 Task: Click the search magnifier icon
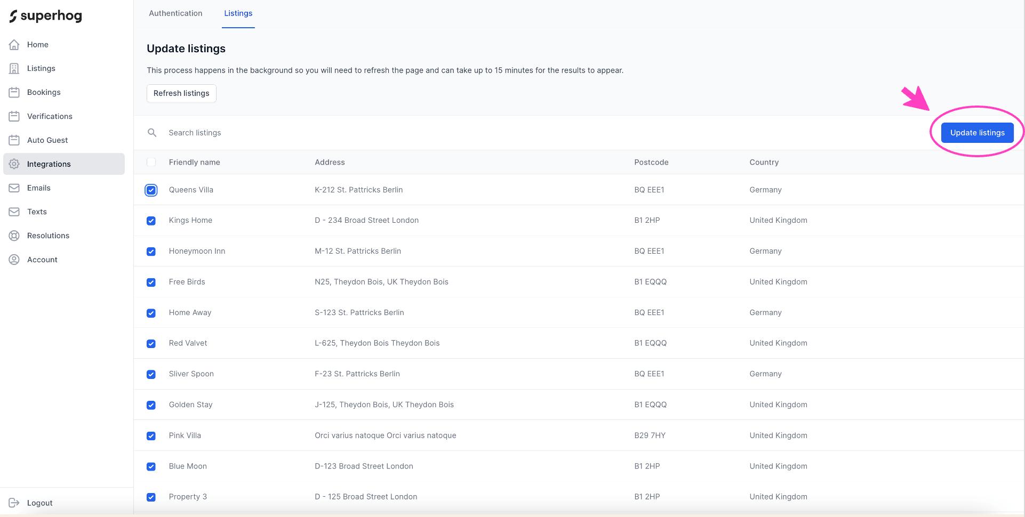pyautogui.click(x=152, y=133)
